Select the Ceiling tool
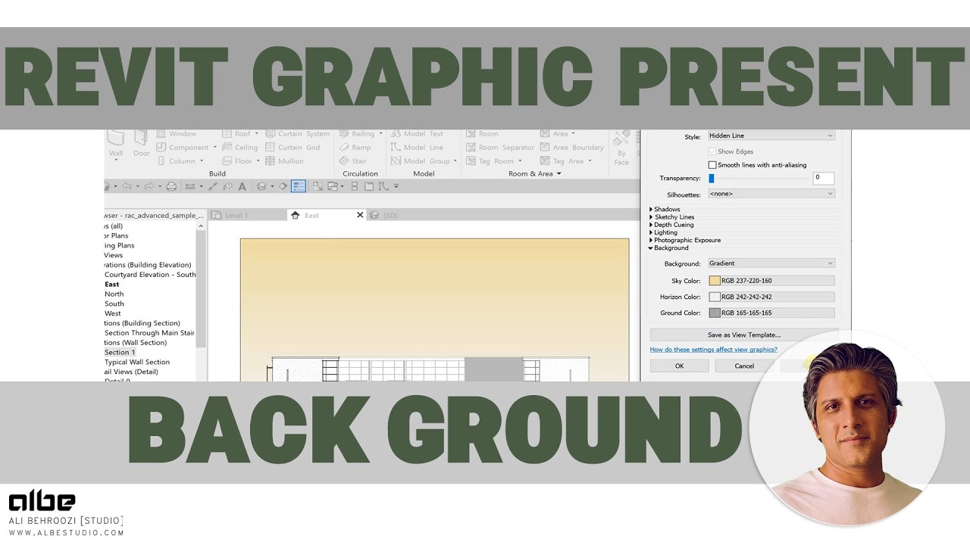The image size is (970, 545). tap(240, 148)
